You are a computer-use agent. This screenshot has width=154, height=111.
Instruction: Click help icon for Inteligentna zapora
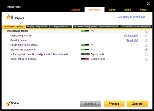[x=147, y=31]
